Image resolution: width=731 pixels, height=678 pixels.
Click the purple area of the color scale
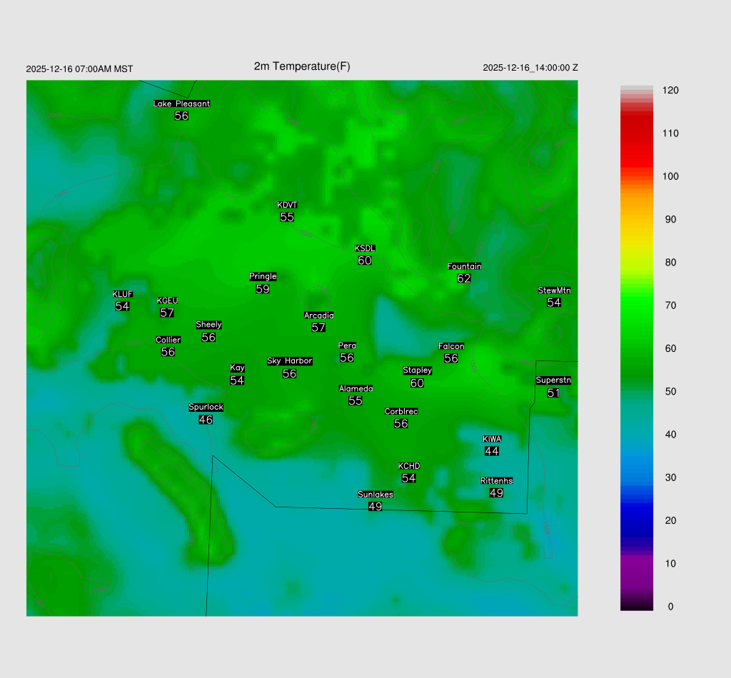click(636, 571)
